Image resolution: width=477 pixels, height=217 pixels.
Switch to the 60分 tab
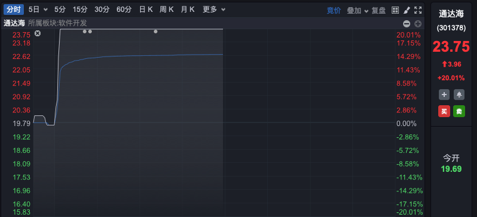[124, 10]
